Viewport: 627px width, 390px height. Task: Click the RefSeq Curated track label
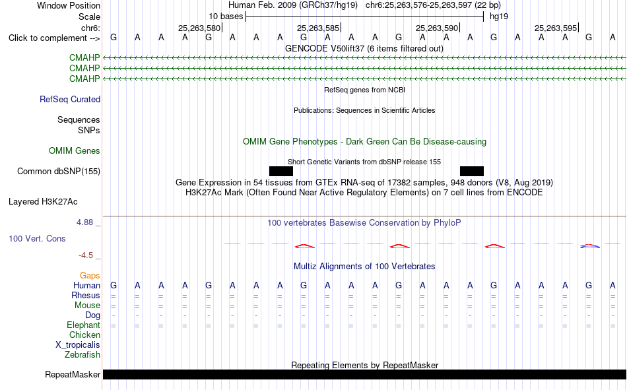click(70, 99)
